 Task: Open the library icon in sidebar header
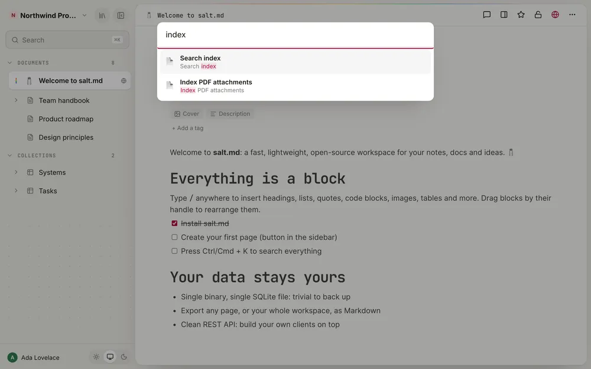point(102,15)
